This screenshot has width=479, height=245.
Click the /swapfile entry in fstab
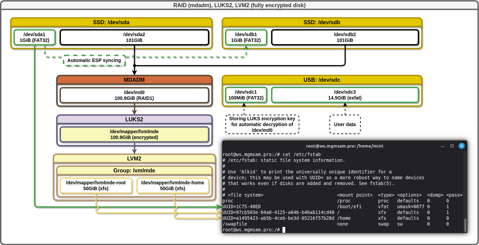coord(235,224)
